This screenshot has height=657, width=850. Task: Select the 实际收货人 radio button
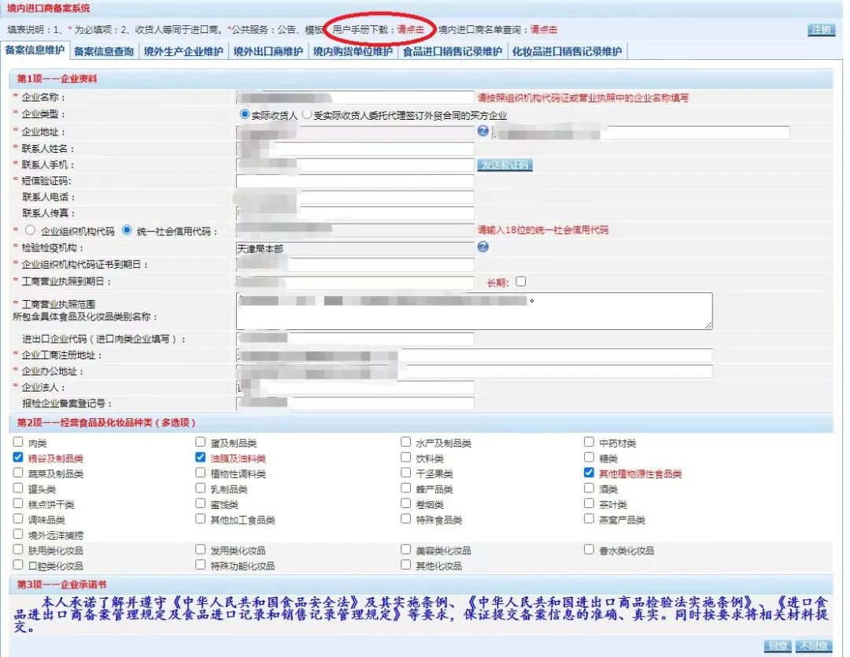click(245, 114)
